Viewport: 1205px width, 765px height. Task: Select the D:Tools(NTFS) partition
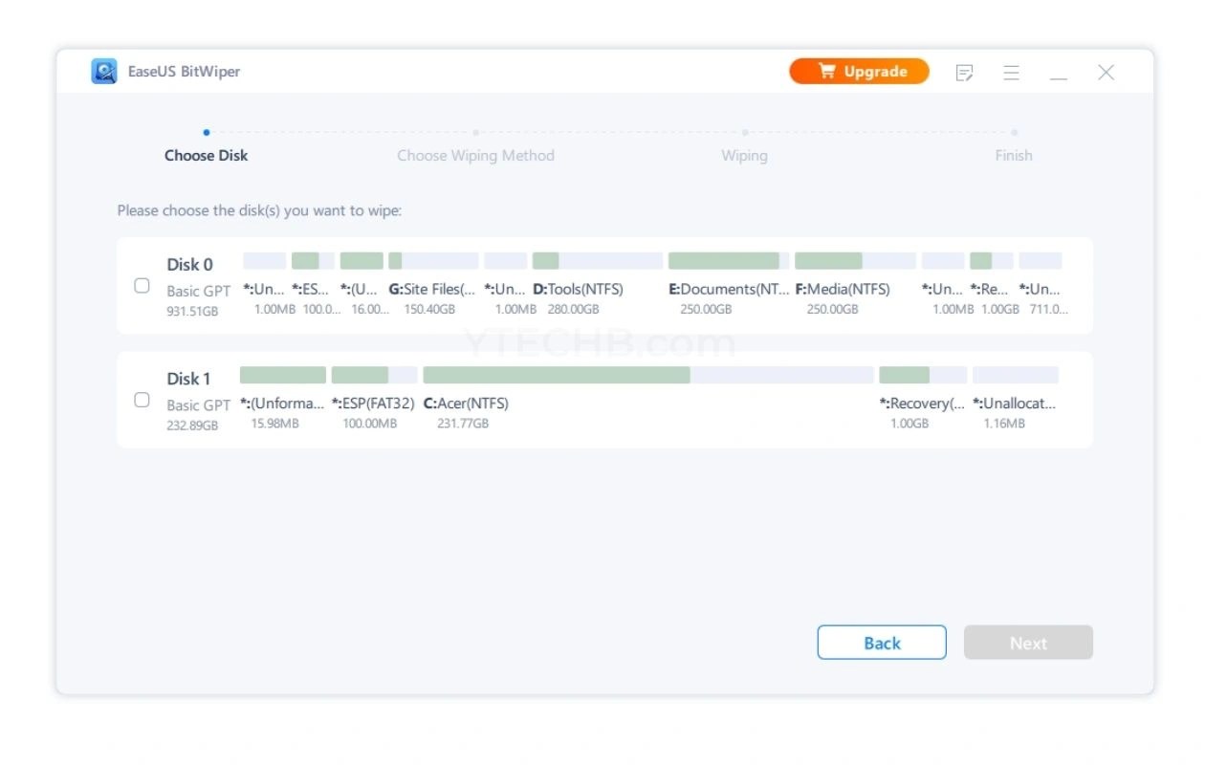[x=597, y=284]
